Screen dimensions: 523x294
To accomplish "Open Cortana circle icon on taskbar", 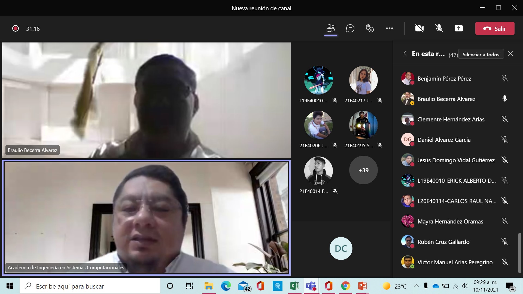I will (170, 286).
